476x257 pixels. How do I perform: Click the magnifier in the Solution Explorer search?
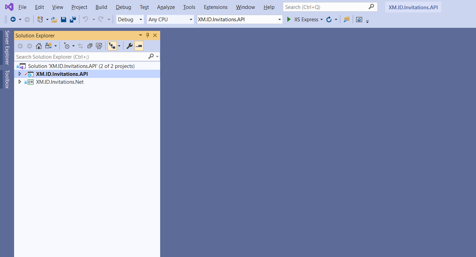pyautogui.click(x=151, y=56)
